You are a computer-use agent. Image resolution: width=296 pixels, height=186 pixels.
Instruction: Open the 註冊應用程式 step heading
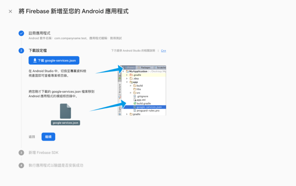[x=39, y=33]
